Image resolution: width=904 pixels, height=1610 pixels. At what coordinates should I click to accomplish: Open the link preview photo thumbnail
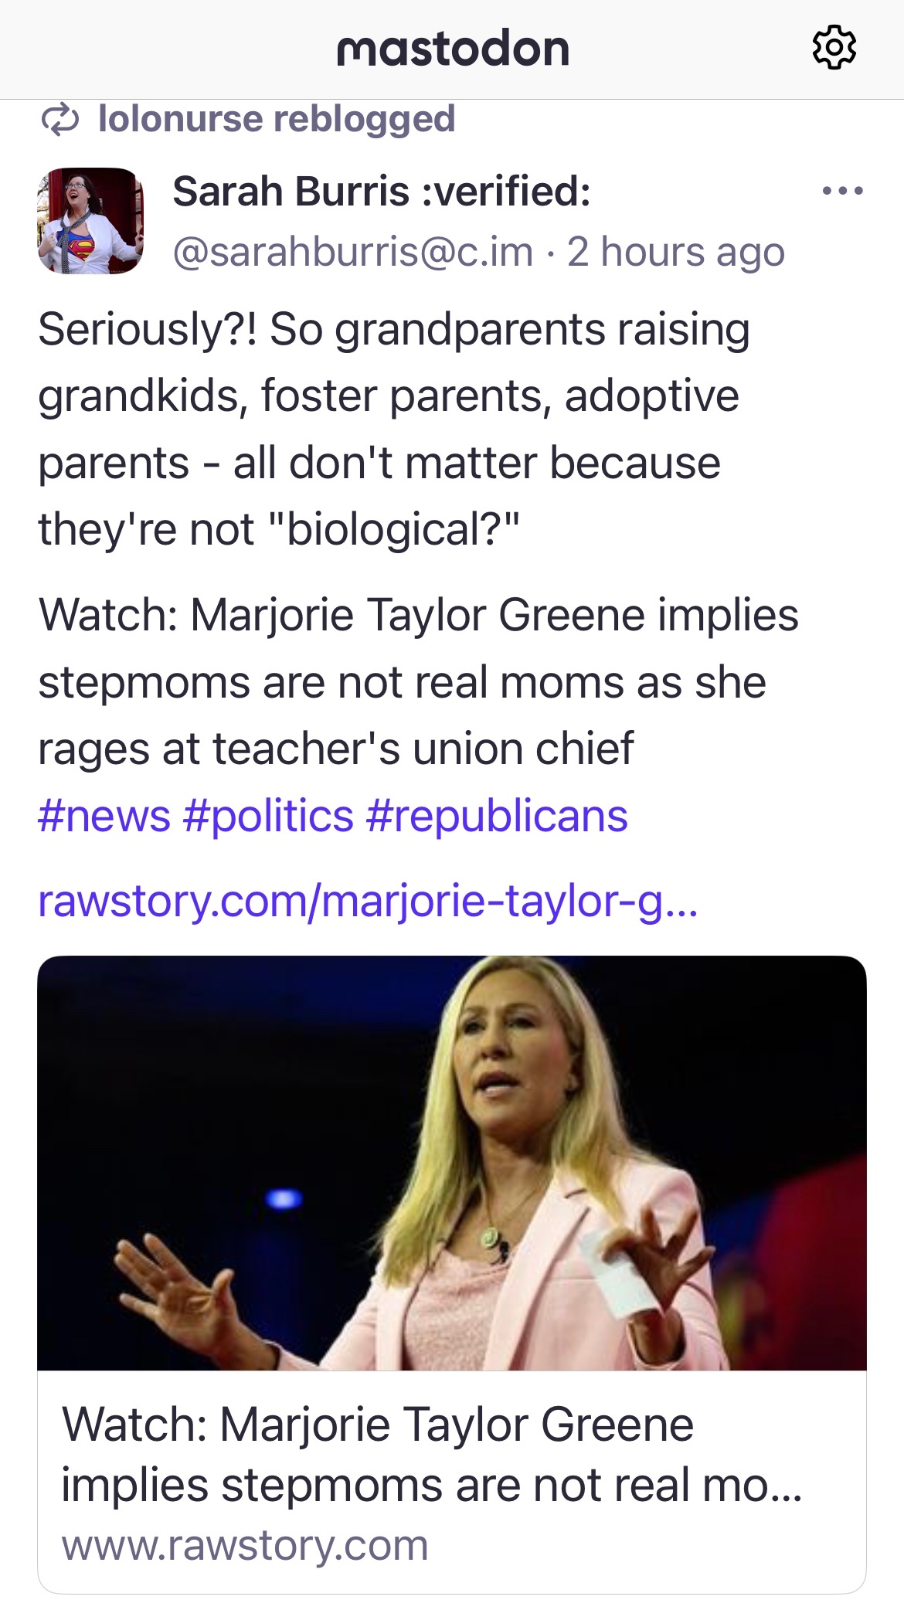(x=452, y=1163)
